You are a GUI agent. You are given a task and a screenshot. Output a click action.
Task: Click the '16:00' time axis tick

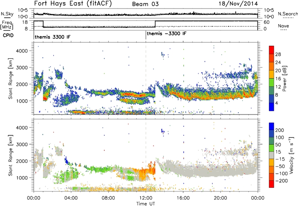tap(183, 198)
